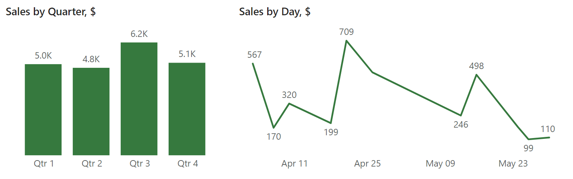Click the 6.2K data label
The height and width of the screenshot is (179, 573).
pos(139,34)
